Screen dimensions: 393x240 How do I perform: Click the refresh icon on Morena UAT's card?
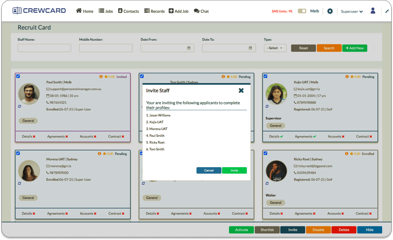(x=19, y=183)
